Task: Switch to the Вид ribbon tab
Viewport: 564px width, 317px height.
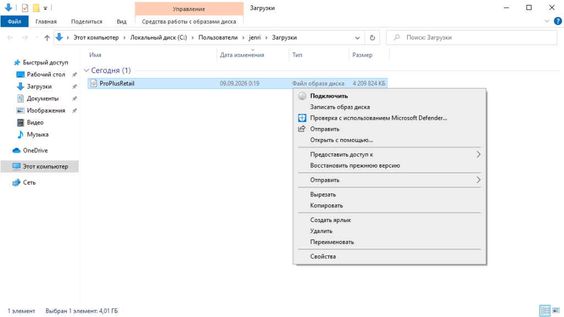Action: (x=122, y=21)
